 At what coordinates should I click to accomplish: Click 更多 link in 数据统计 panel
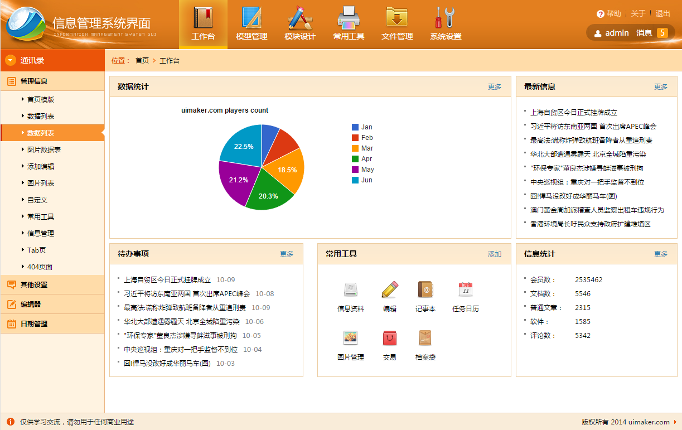495,86
